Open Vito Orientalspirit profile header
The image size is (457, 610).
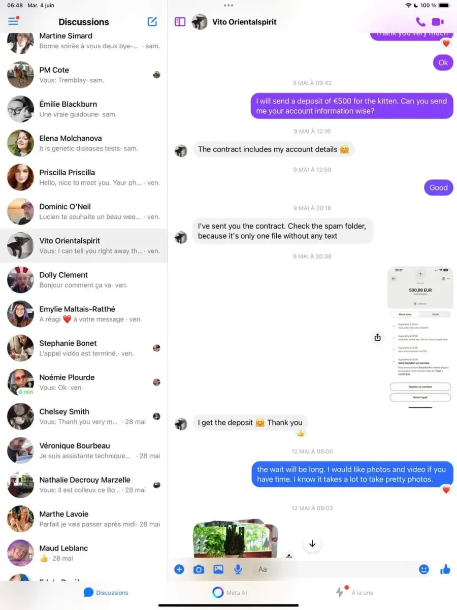[241, 22]
